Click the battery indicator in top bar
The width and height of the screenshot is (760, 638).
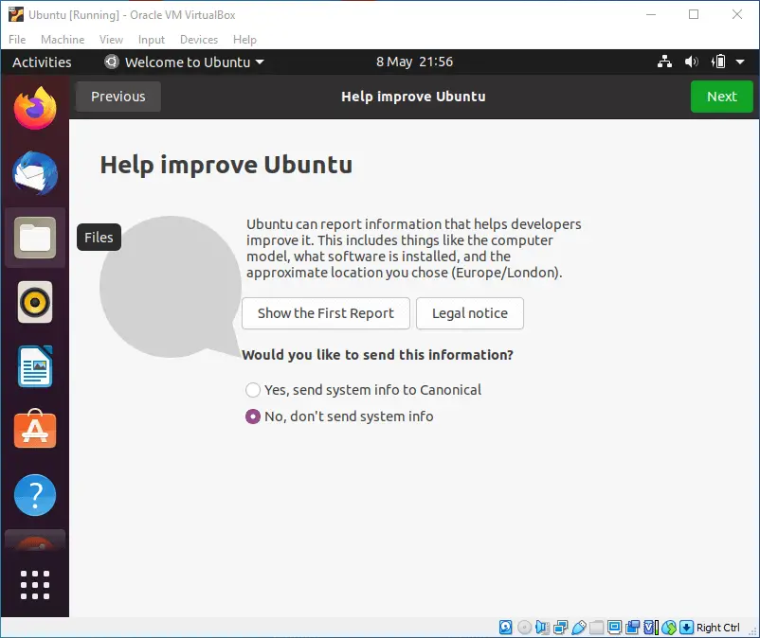pyautogui.click(x=718, y=62)
